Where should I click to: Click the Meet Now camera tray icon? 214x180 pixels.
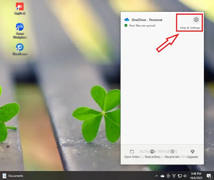pos(168,176)
